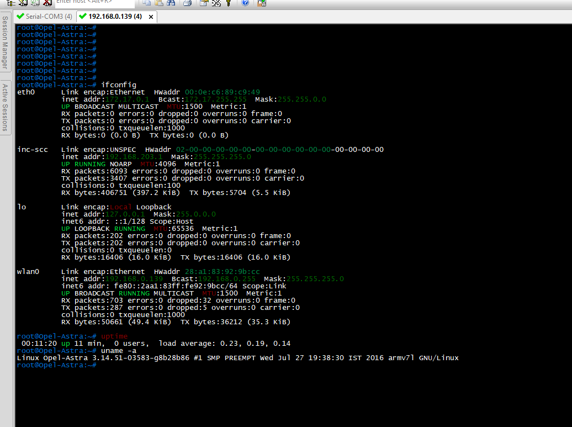Expand the Active Sessions side panel
The image size is (572, 427).
(5, 107)
